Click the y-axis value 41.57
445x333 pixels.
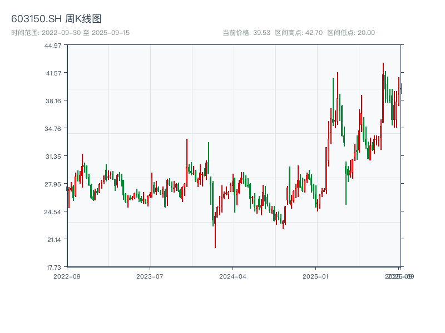[x=53, y=73]
